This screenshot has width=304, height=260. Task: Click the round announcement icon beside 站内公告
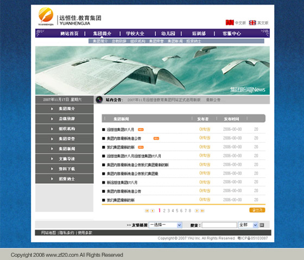pos(99,100)
